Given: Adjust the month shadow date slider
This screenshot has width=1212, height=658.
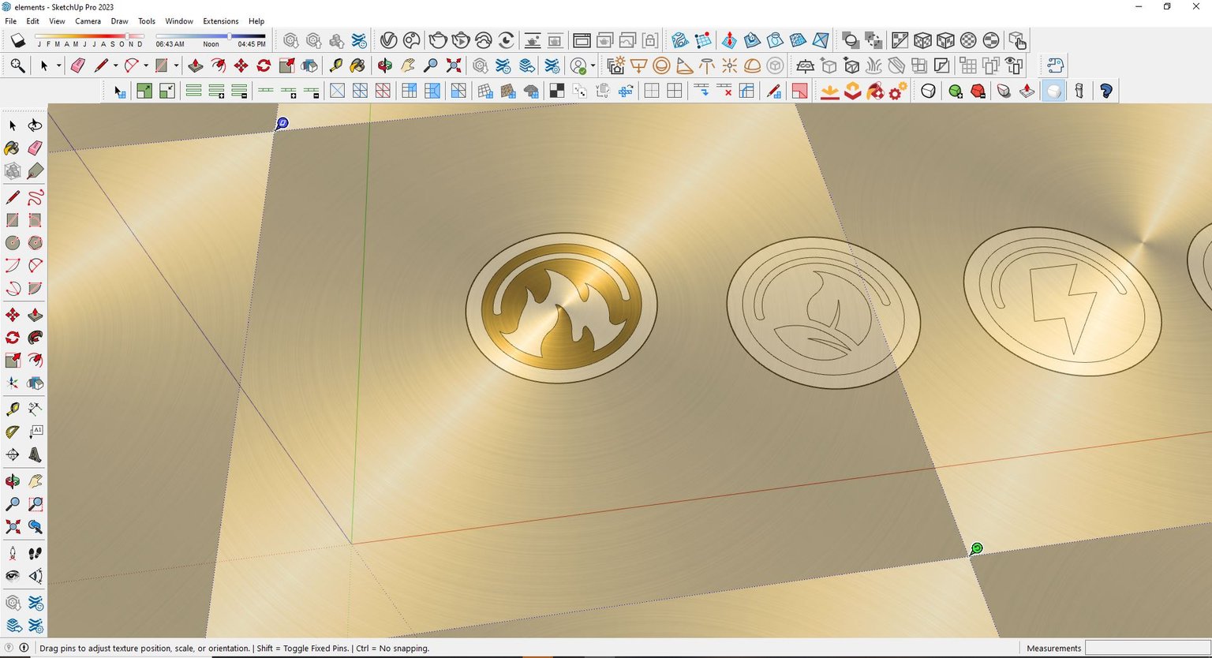Looking at the screenshot, I should pos(89,36).
